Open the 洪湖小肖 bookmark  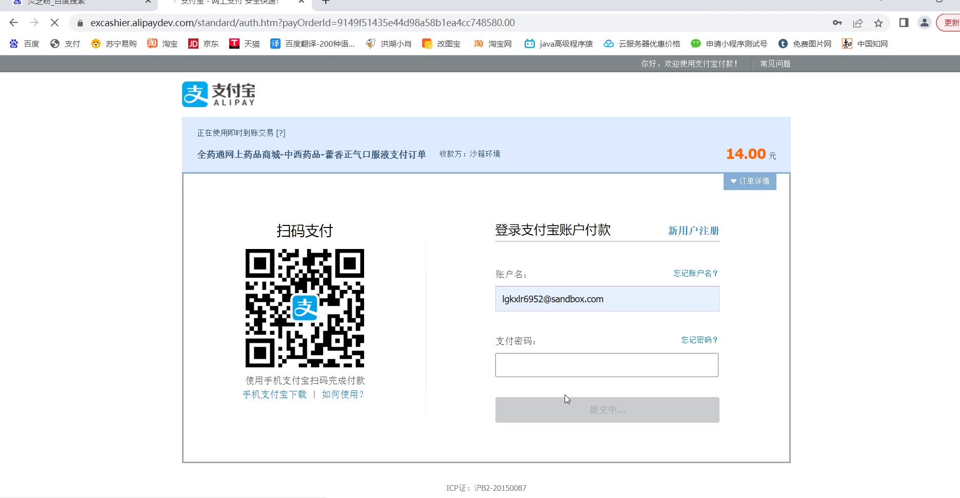389,44
